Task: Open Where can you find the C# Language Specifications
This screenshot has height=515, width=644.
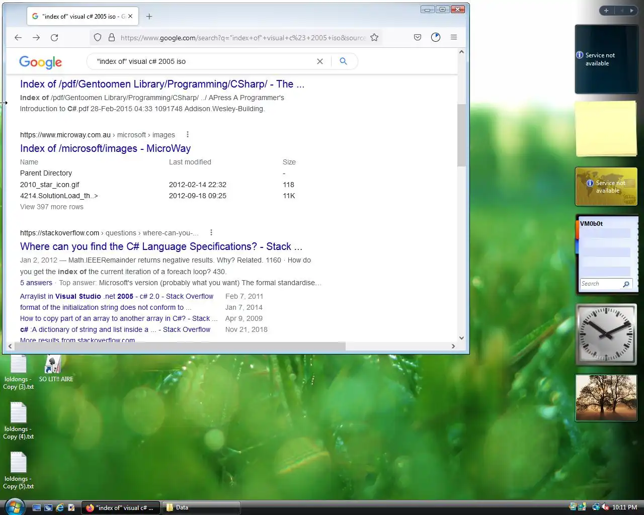Action: click(x=161, y=246)
